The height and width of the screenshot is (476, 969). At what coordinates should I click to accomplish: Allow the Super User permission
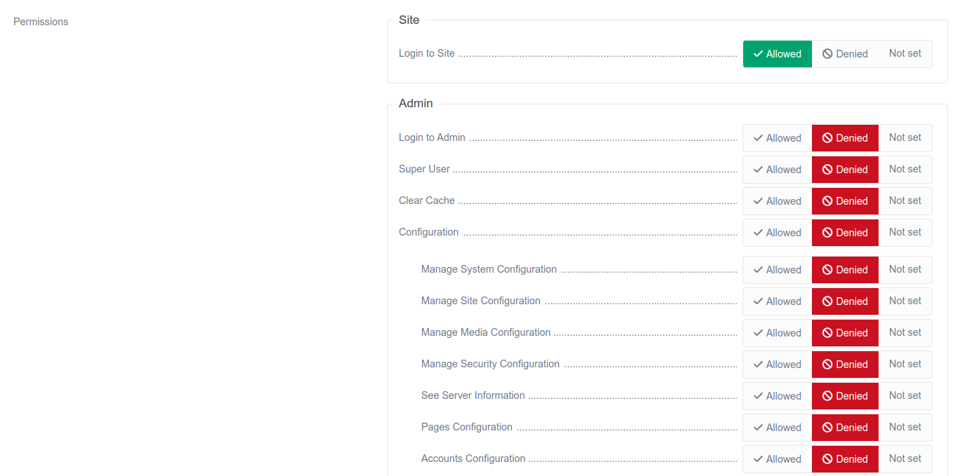tap(777, 170)
